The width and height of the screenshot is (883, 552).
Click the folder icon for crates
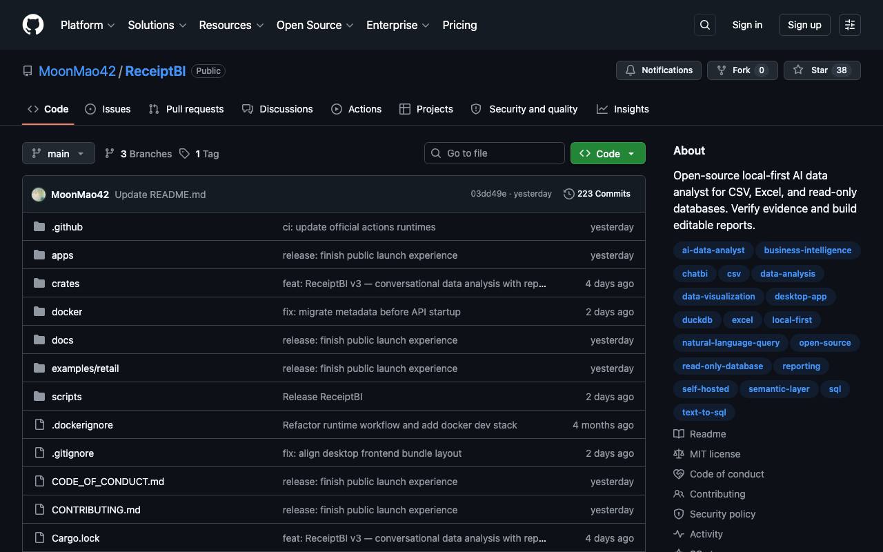tap(39, 283)
